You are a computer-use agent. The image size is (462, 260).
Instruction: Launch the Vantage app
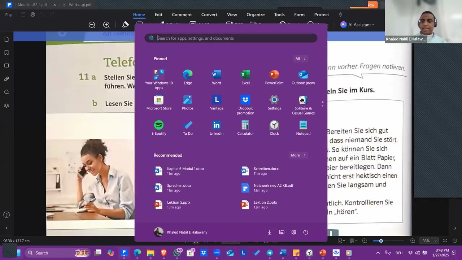pos(217,103)
